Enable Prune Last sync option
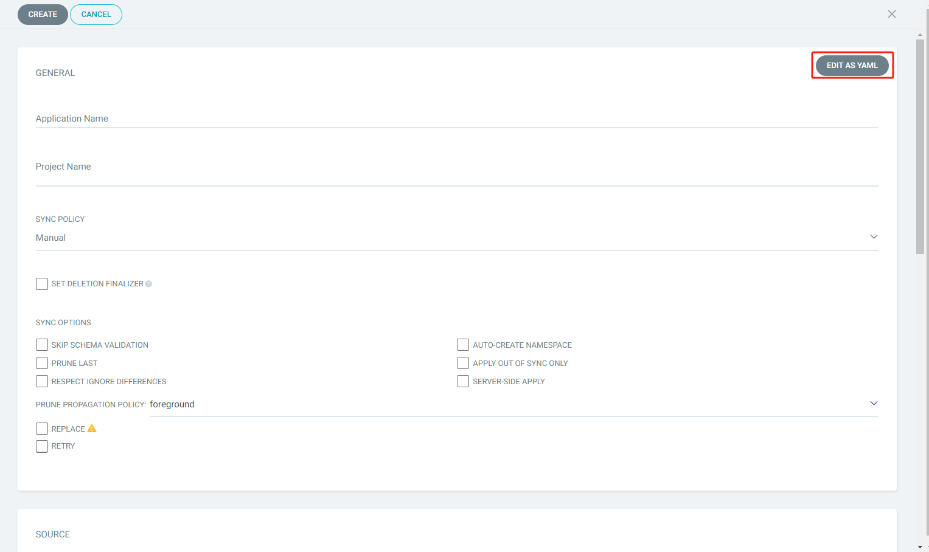Screen dimensions: 929x552 coord(41,363)
